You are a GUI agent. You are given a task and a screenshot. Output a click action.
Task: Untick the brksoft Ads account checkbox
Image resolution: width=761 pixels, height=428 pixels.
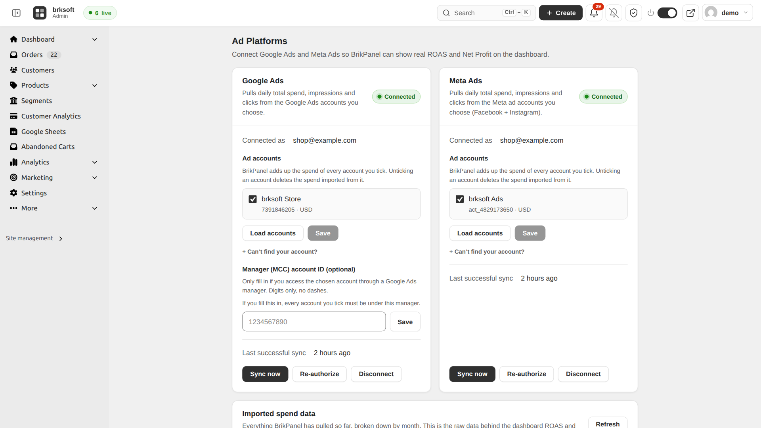[460, 199]
